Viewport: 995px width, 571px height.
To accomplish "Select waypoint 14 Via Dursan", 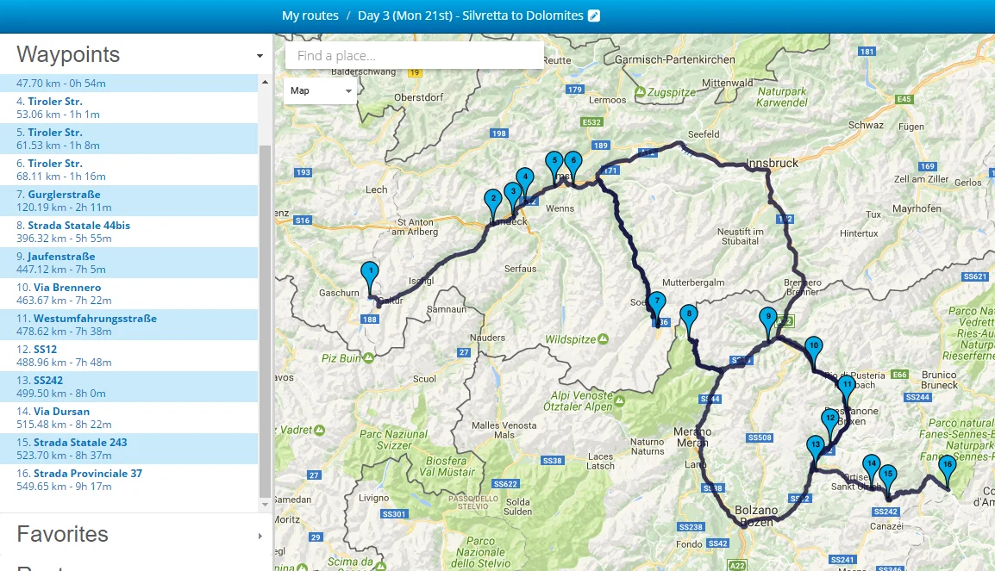I will 128,419.
